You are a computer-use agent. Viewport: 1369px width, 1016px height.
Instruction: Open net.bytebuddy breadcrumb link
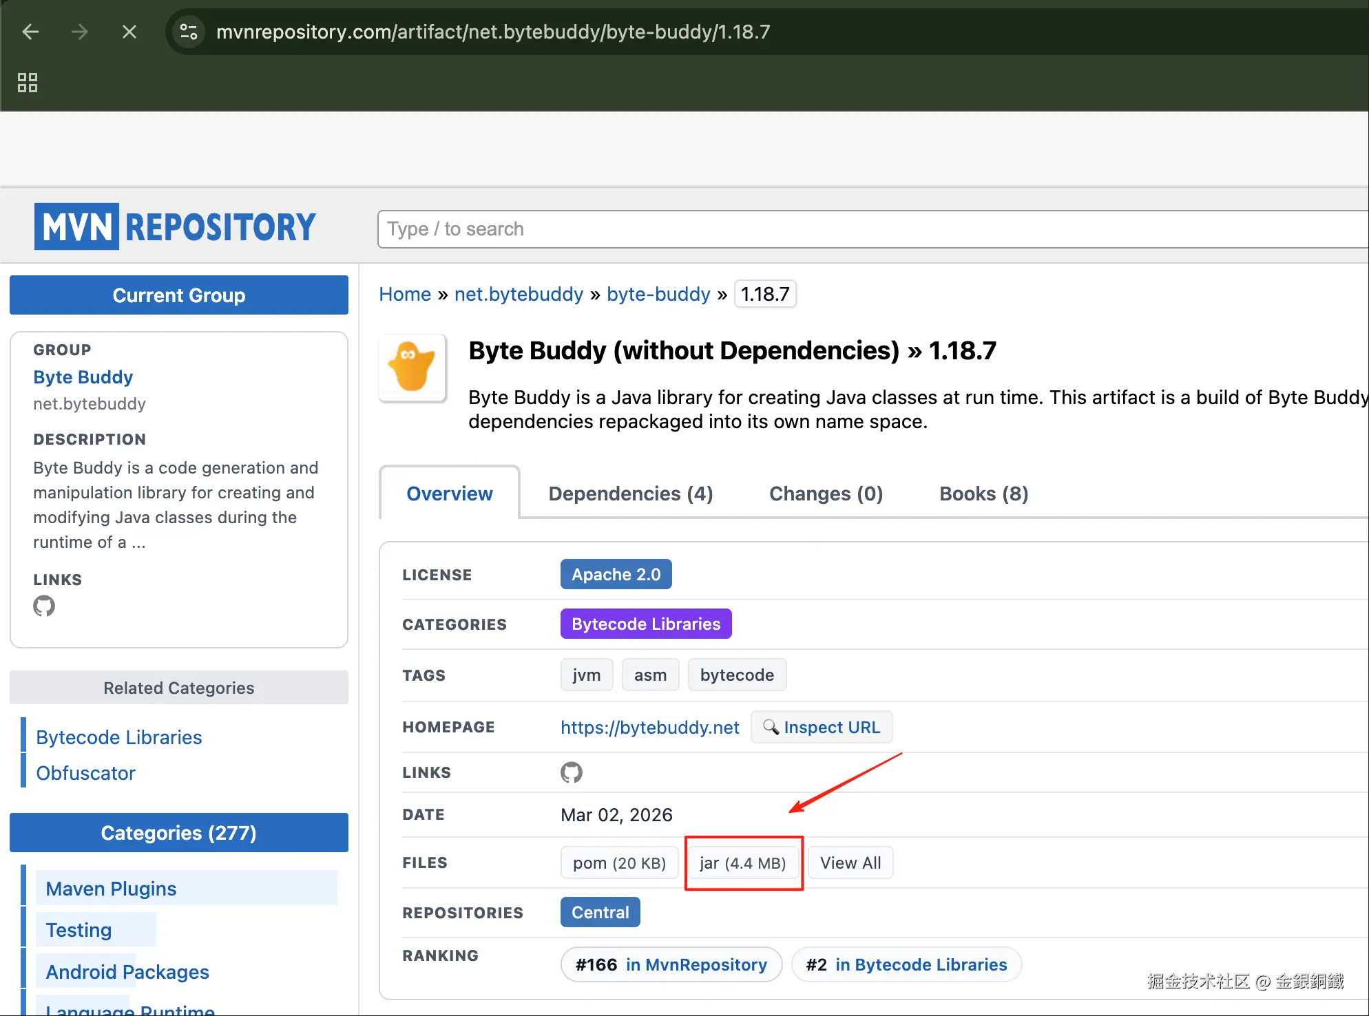pyautogui.click(x=519, y=294)
